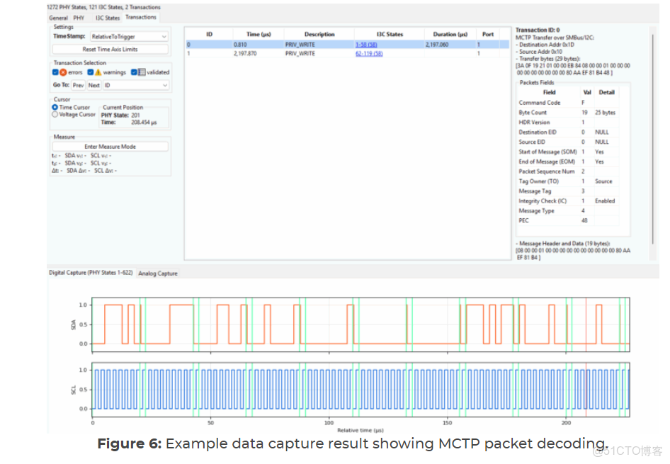Click the Next transaction button
The height and width of the screenshot is (464, 670).
(x=93, y=85)
